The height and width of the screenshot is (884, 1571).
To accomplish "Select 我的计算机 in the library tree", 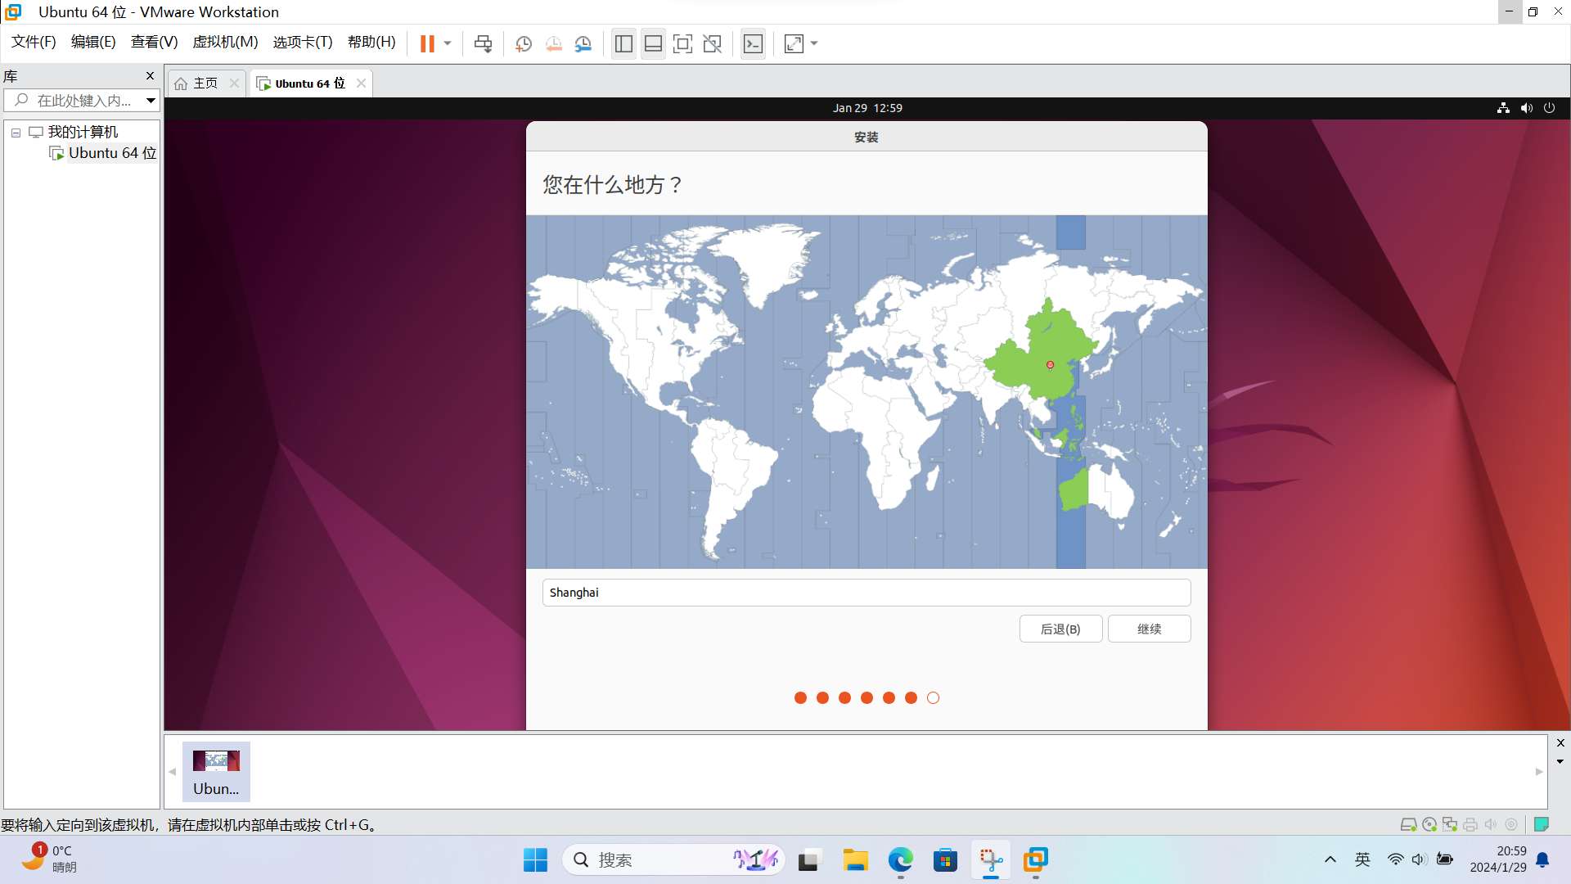I will (x=83, y=132).
